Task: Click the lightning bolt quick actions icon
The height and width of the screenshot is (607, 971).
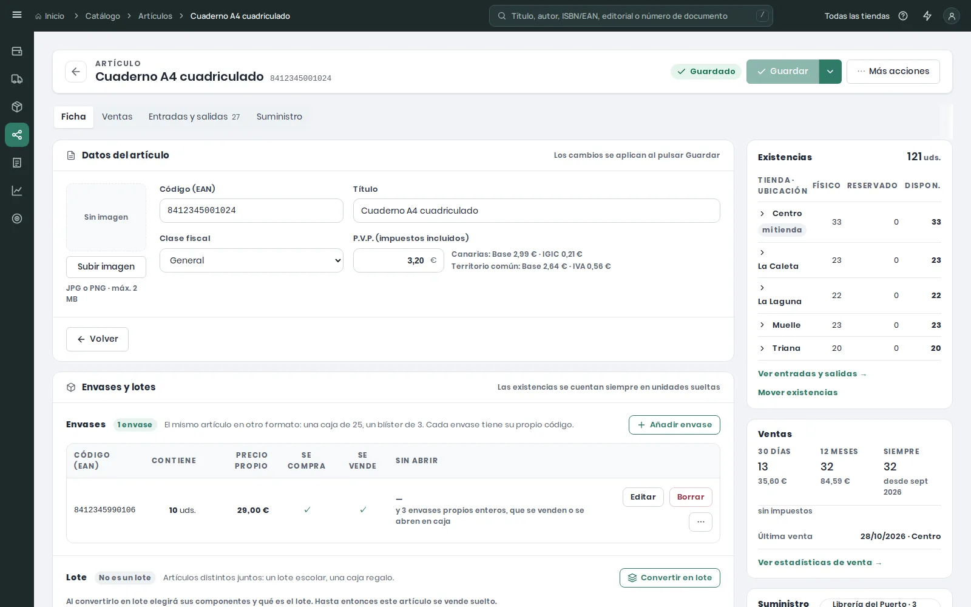Action: (x=927, y=16)
